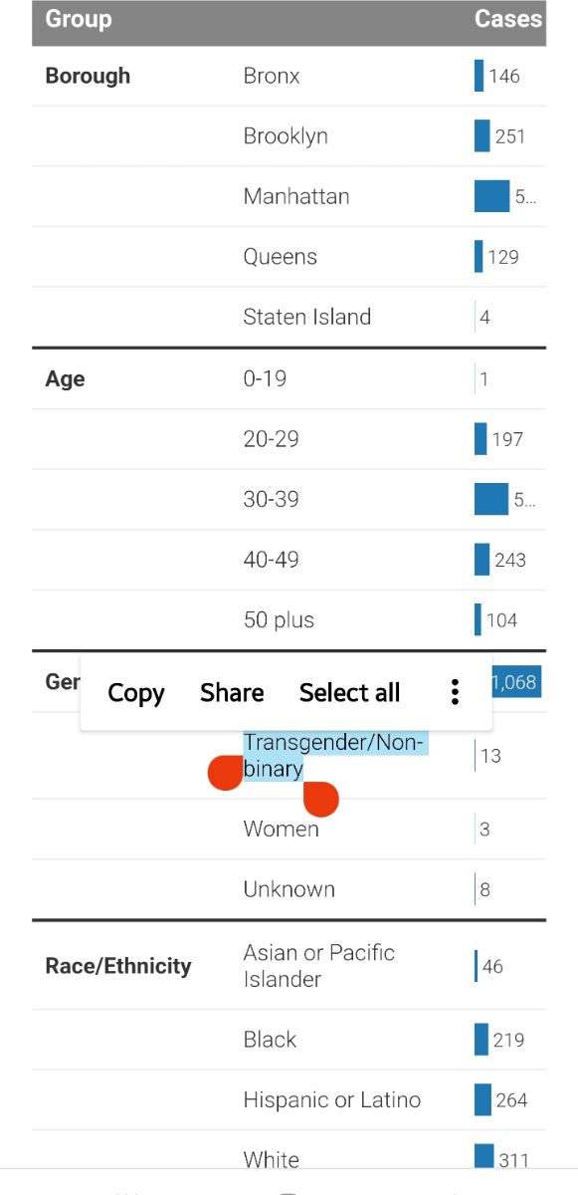The height and width of the screenshot is (1195, 578).
Task: Click the White 311 cases bar
Action: click(x=483, y=1158)
